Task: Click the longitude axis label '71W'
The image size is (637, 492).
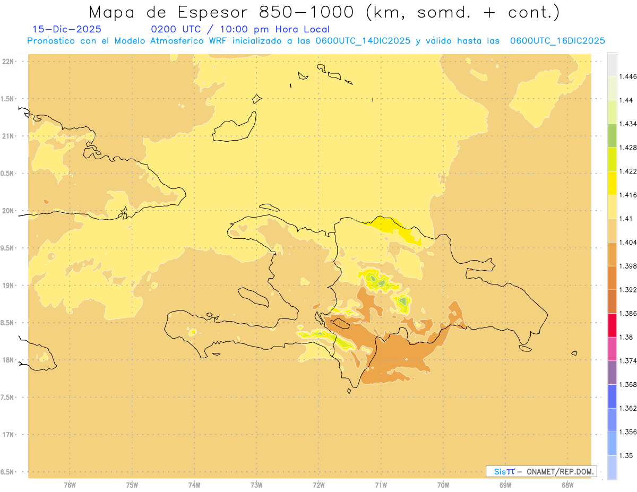Action: (x=381, y=484)
